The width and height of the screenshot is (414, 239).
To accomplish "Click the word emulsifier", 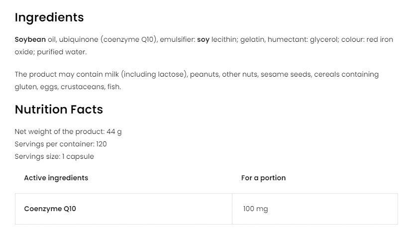I will coord(177,39).
